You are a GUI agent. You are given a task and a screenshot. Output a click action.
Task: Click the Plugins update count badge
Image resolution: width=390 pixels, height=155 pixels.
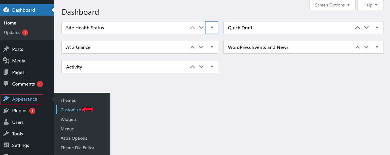click(32, 111)
